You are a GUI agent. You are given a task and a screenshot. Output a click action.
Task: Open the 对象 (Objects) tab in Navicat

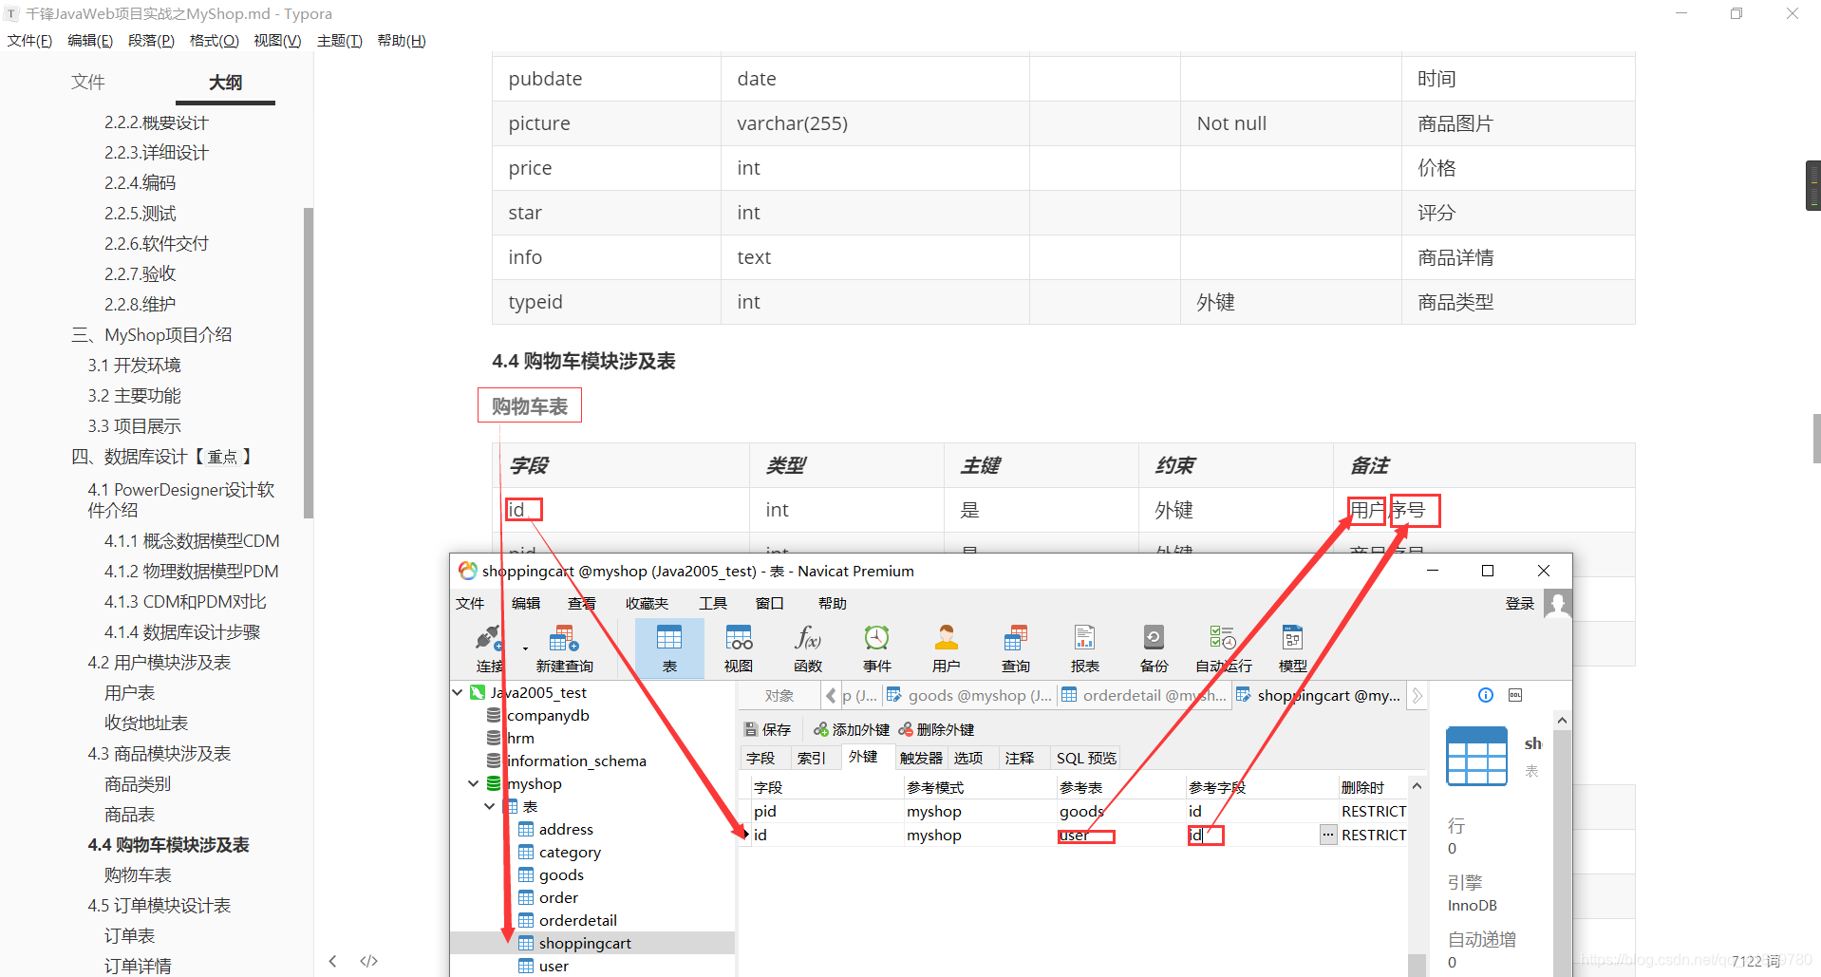[x=779, y=695]
